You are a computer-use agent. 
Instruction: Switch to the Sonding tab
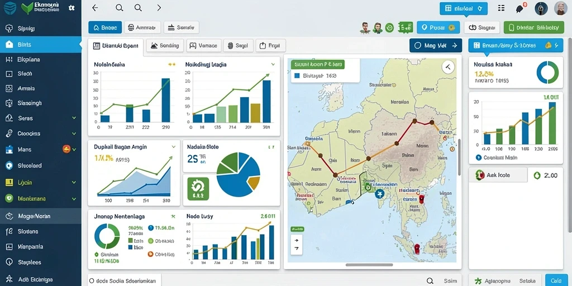pyautogui.click(x=165, y=46)
